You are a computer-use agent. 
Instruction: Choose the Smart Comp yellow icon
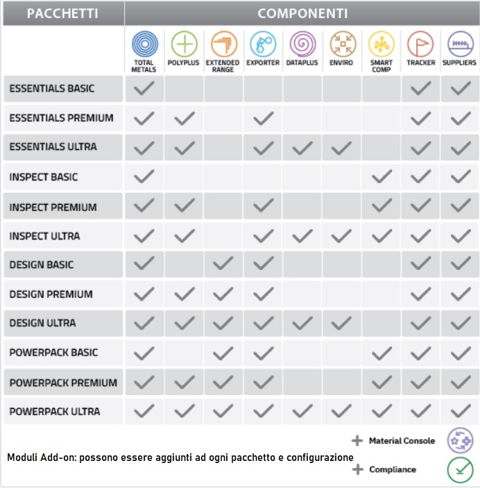pyautogui.click(x=381, y=44)
